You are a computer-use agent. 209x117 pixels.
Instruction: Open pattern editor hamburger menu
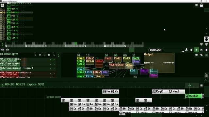197,5
